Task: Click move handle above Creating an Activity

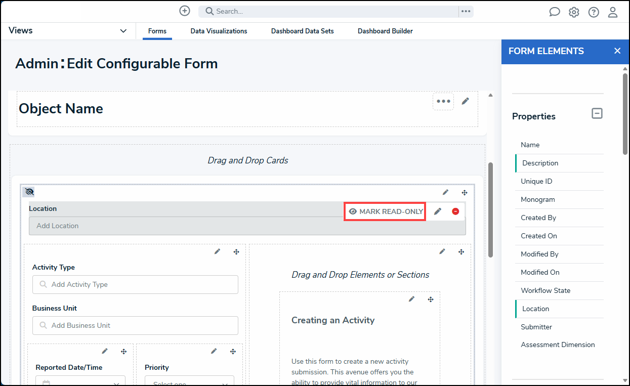Action: [x=431, y=299]
